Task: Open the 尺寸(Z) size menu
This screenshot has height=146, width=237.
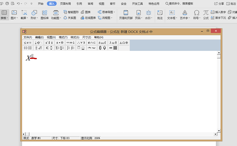Action: point(87,37)
